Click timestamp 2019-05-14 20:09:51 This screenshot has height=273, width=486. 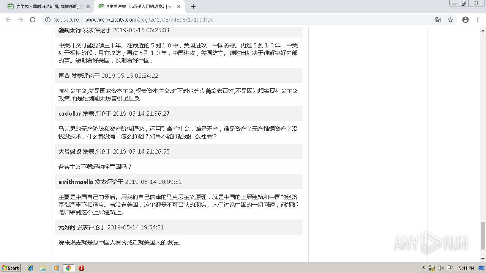point(153,182)
